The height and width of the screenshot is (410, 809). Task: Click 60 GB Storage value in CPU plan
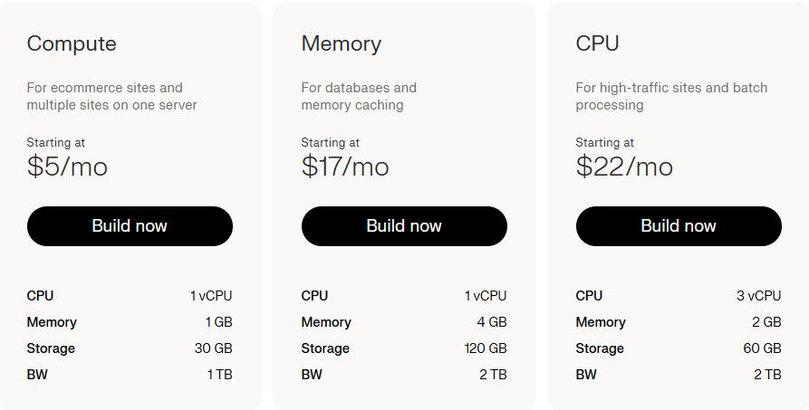click(762, 348)
